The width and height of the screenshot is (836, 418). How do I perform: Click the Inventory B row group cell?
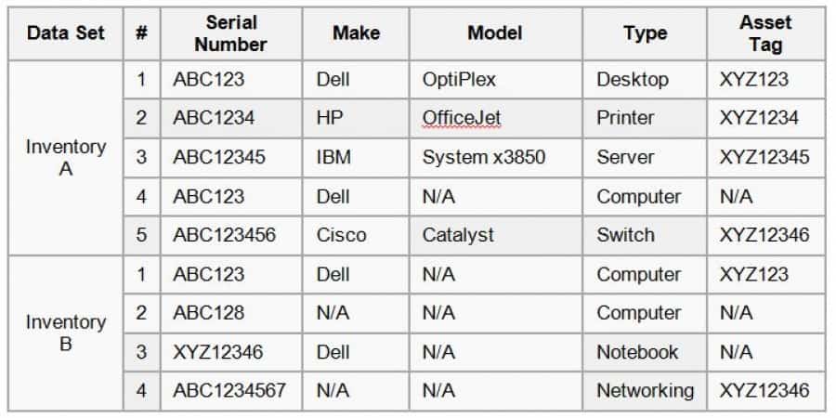click(x=65, y=333)
